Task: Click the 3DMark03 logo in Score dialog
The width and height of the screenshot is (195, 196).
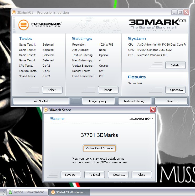Action: (x=141, y=119)
